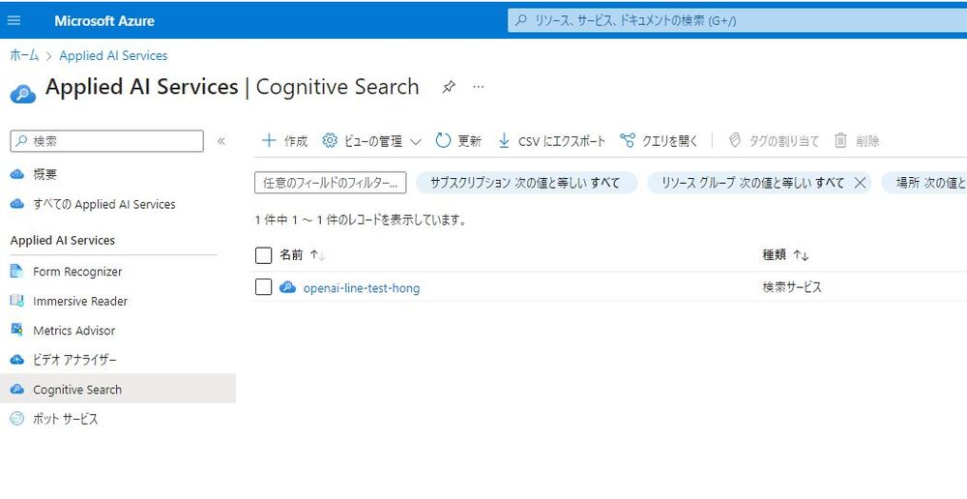Click the ビデオ アナライザー icon

coord(17,360)
